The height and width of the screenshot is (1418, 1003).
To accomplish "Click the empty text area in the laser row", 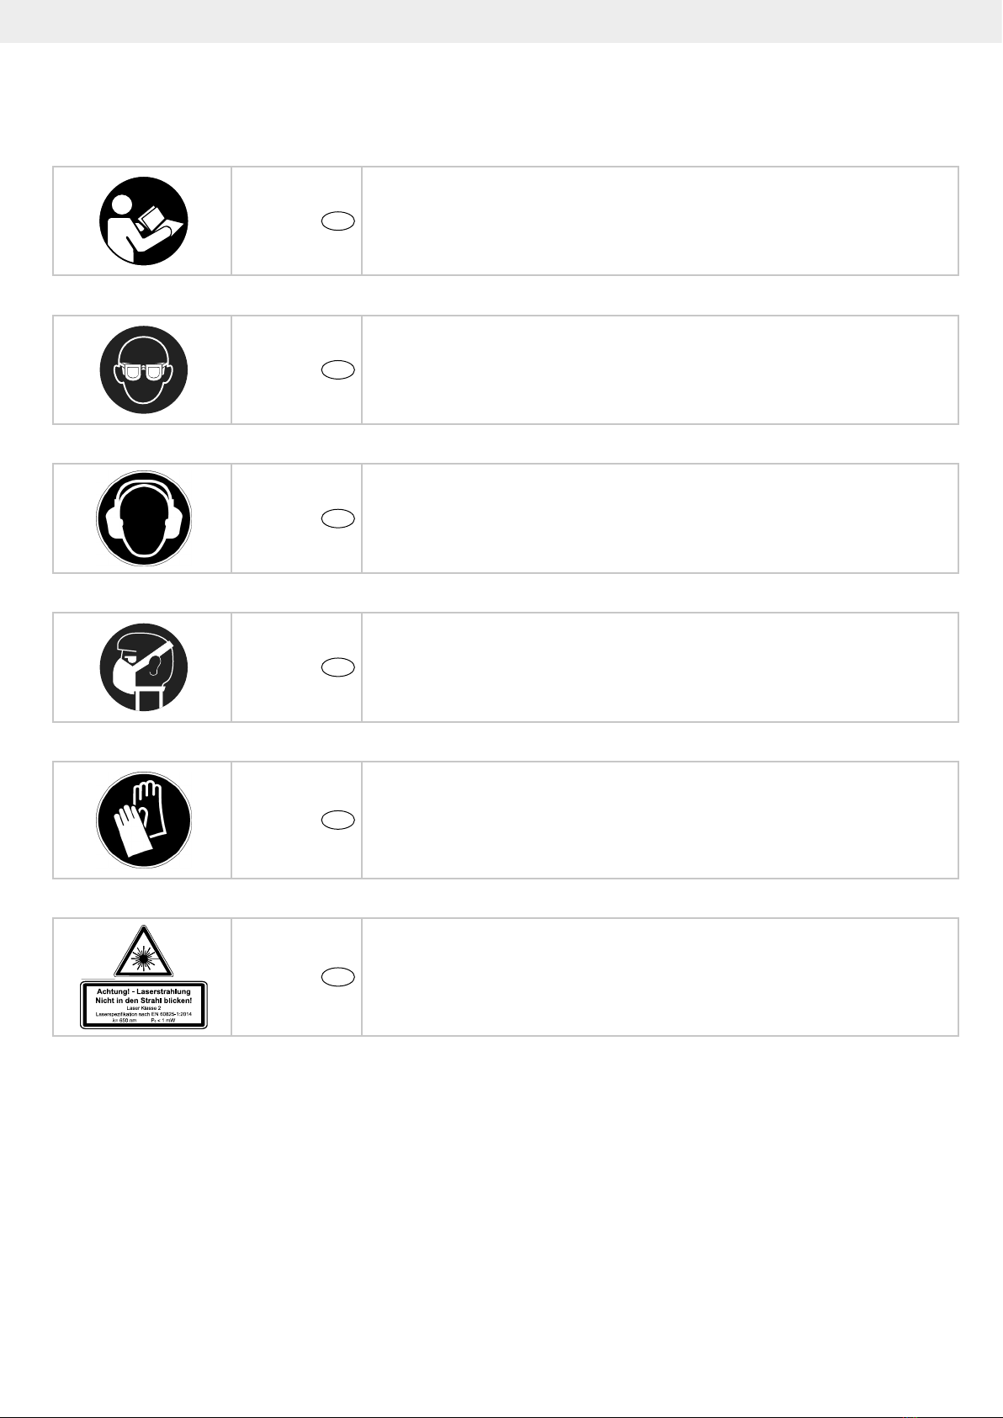I will pos(661,977).
